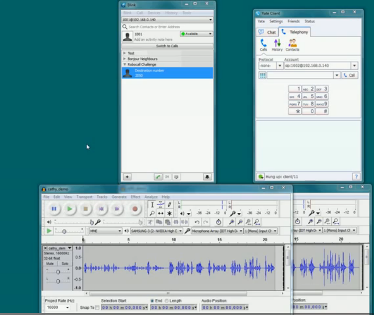Zoom in on the cathy_demo waveform

[x=231, y=222]
